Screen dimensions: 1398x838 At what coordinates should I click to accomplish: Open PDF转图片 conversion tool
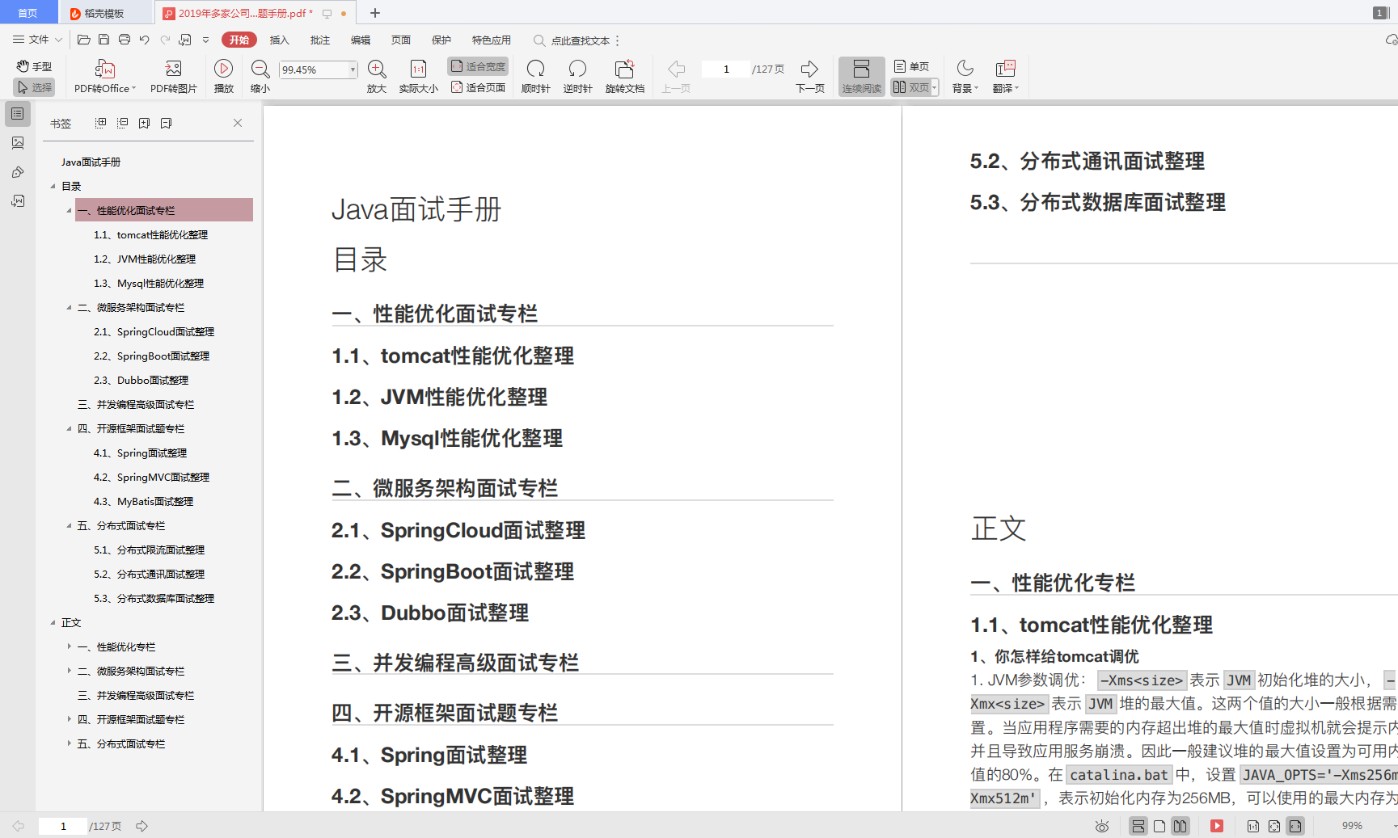coord(173,77)
